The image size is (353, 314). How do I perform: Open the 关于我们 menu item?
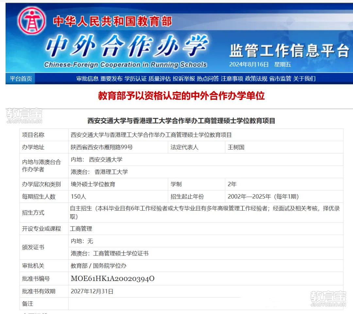click(x=304, y=78)
